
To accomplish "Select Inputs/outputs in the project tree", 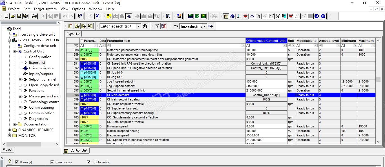I will 41,74.
